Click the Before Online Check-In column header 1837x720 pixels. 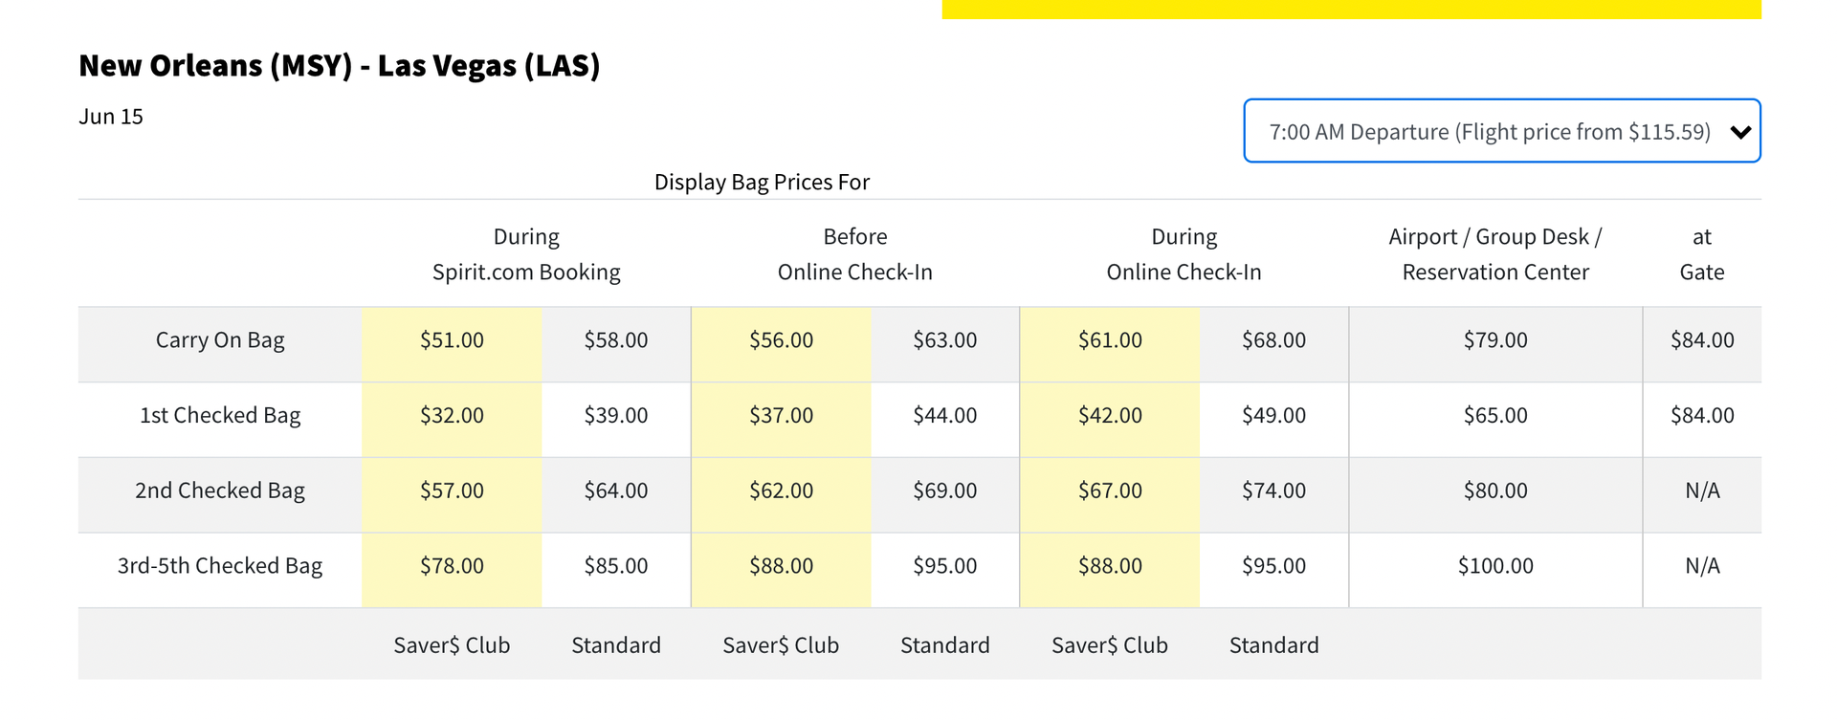[854, 253]
